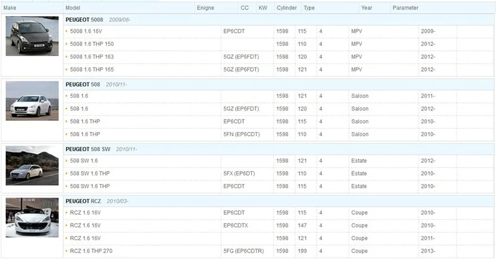This screenshot has height=259, width=496.
Task: Click the Type column header
Action: point(309,8)
